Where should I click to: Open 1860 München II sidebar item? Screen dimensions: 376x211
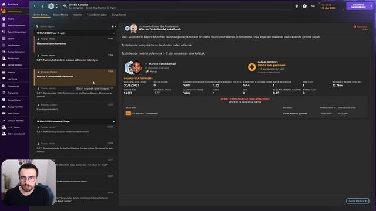(x=16, y=134)
